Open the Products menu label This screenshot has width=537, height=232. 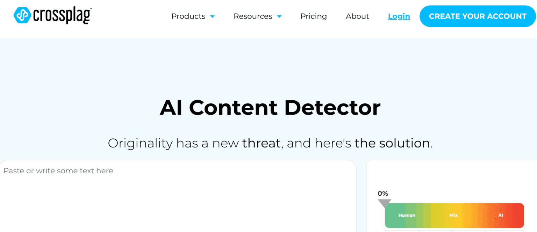pyautogui.click(x=188, y=16)
